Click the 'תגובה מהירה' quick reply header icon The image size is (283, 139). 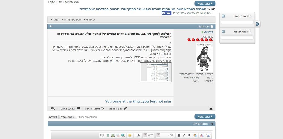point(211,124)
